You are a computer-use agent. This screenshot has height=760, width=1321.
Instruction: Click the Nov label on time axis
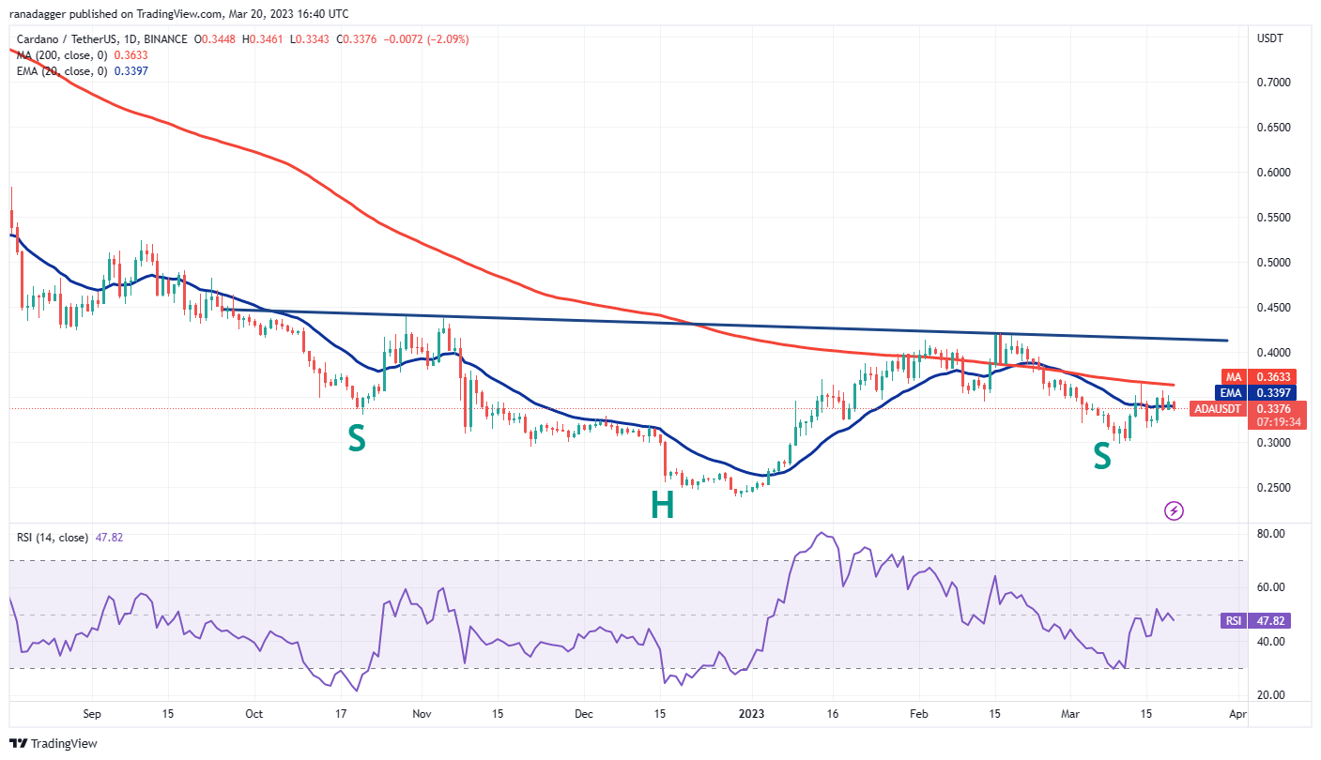[x=422, y=714]
